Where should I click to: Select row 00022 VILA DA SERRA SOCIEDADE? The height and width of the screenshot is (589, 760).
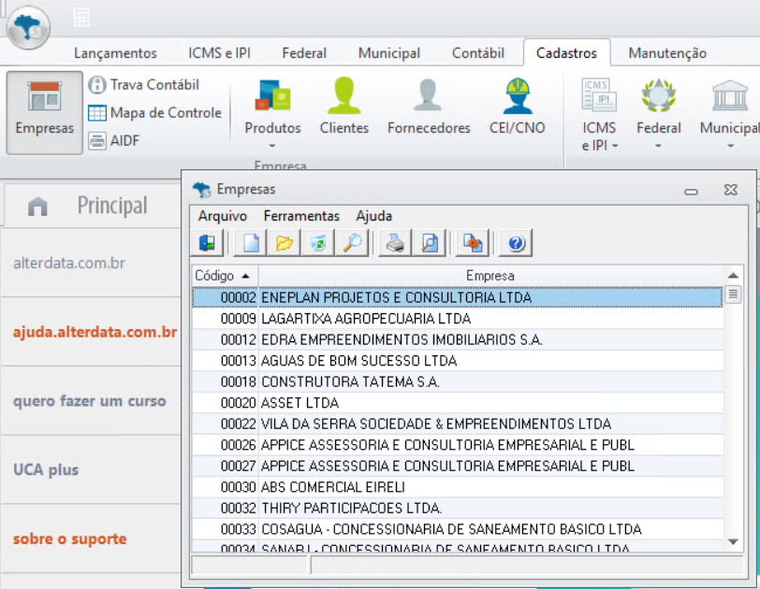point(458,424)
